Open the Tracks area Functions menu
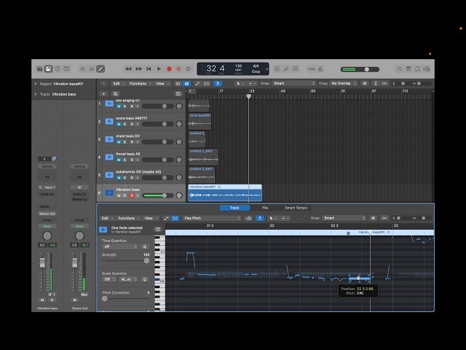466x350 pixels. tap(141, 84)
